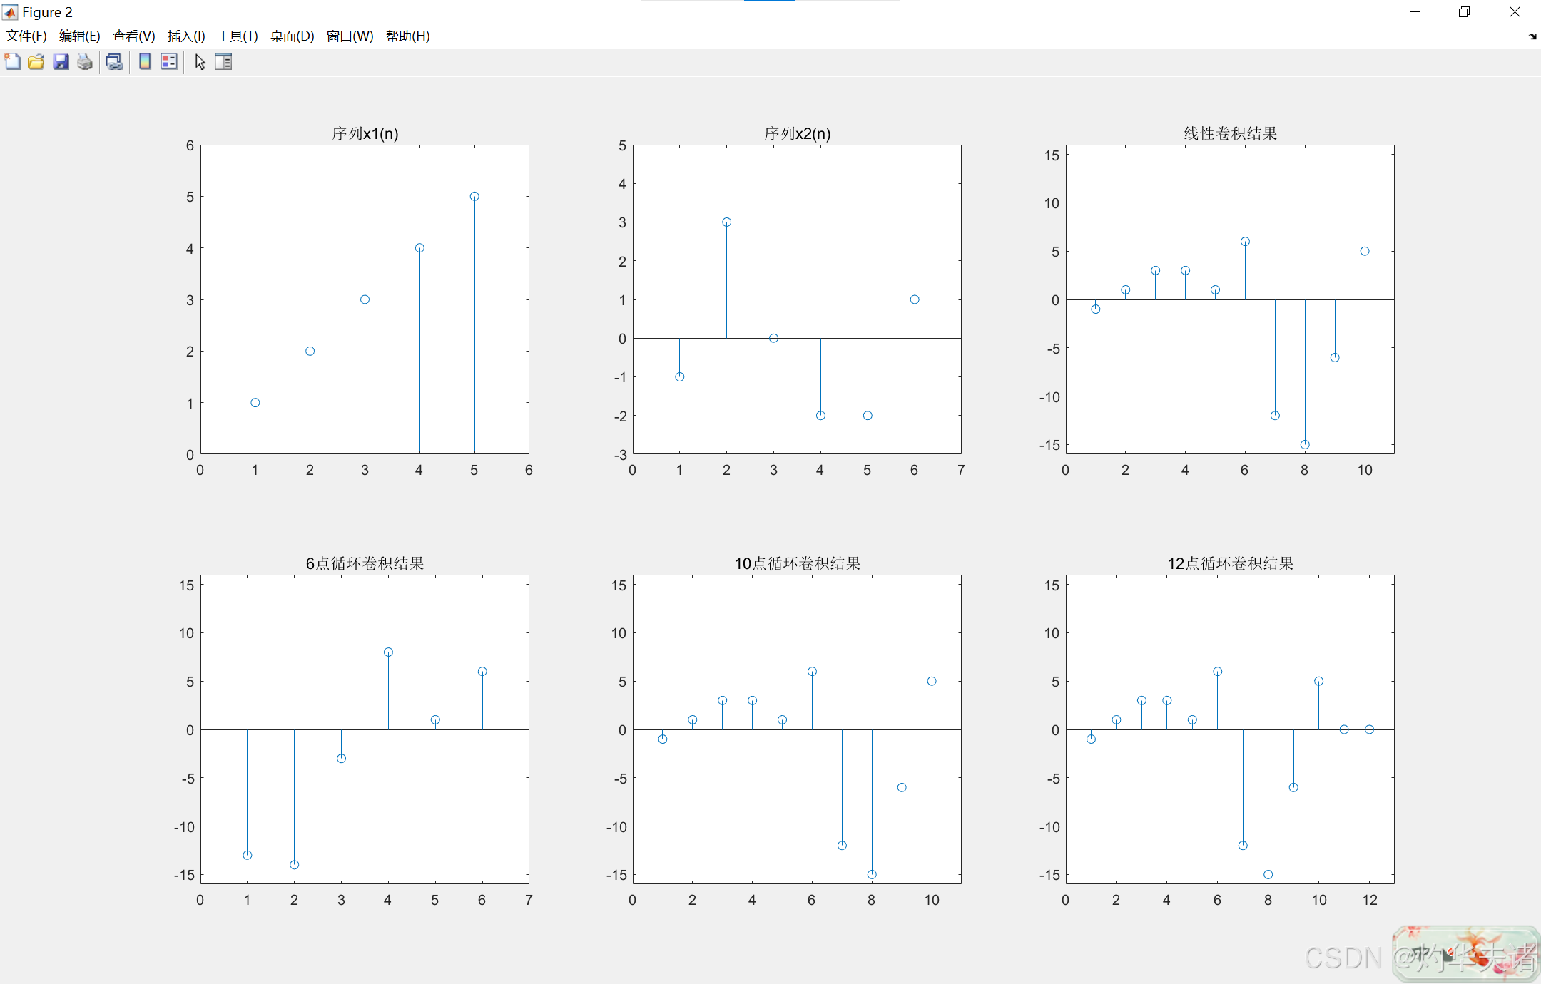Toggle the Edit Plot arrow tool
The image size is (1541, 984).
[x=200, y=62]
